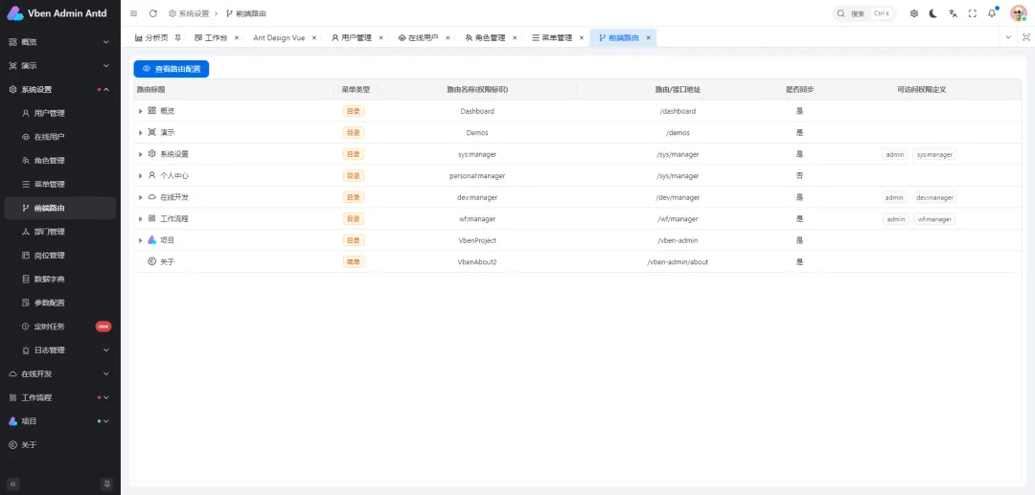Expand the 系统设置 row in the route table
The width and height of the screenshot is (1035, 495).
pyautogui.click(x=141, y=154)
